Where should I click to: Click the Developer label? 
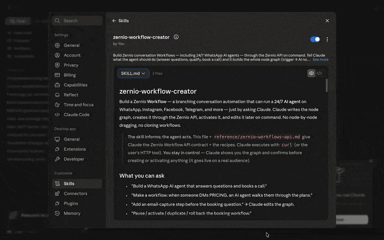(74, 159)
